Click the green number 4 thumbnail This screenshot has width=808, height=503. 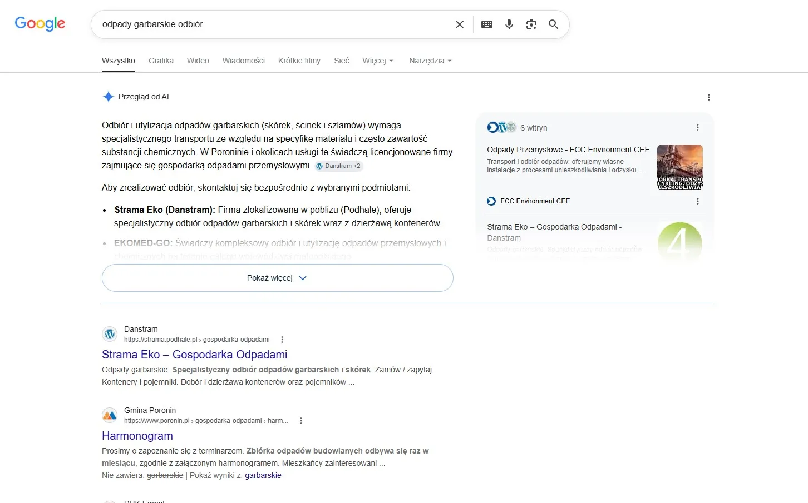tap(680, 243)
